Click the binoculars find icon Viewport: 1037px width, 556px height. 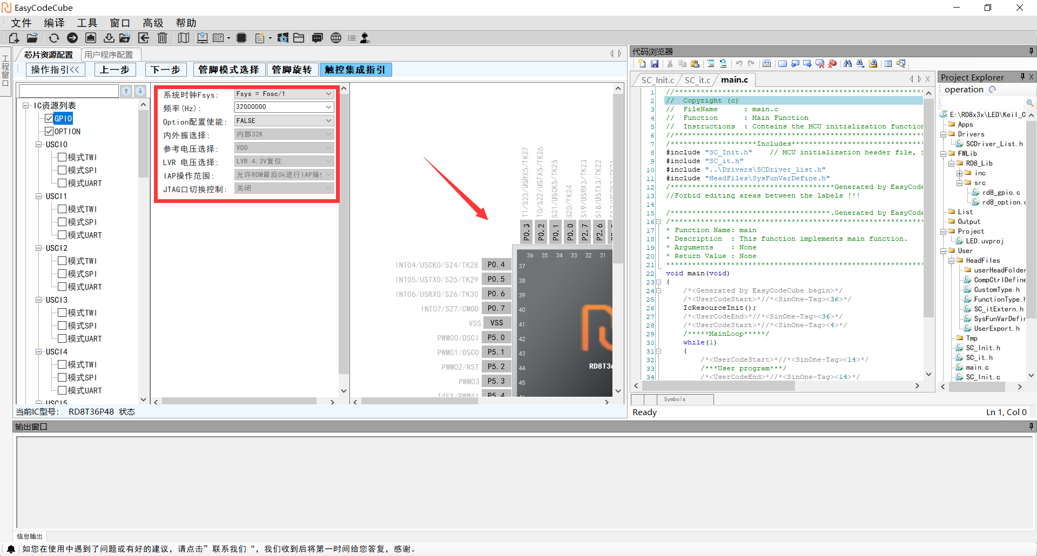[x=848, y=64]
